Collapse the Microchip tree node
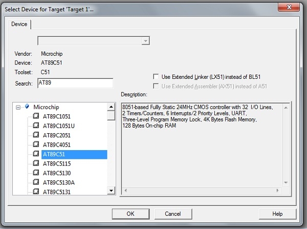307x229 pixels. point(18,107)
